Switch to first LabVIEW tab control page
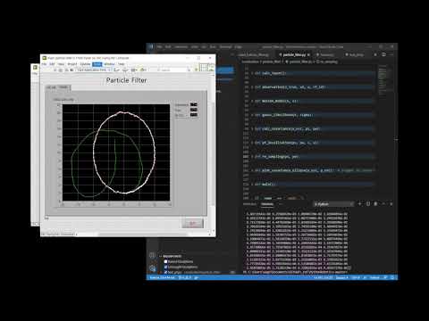This screenshot has height=321, width=429. (x=51, y=87)
